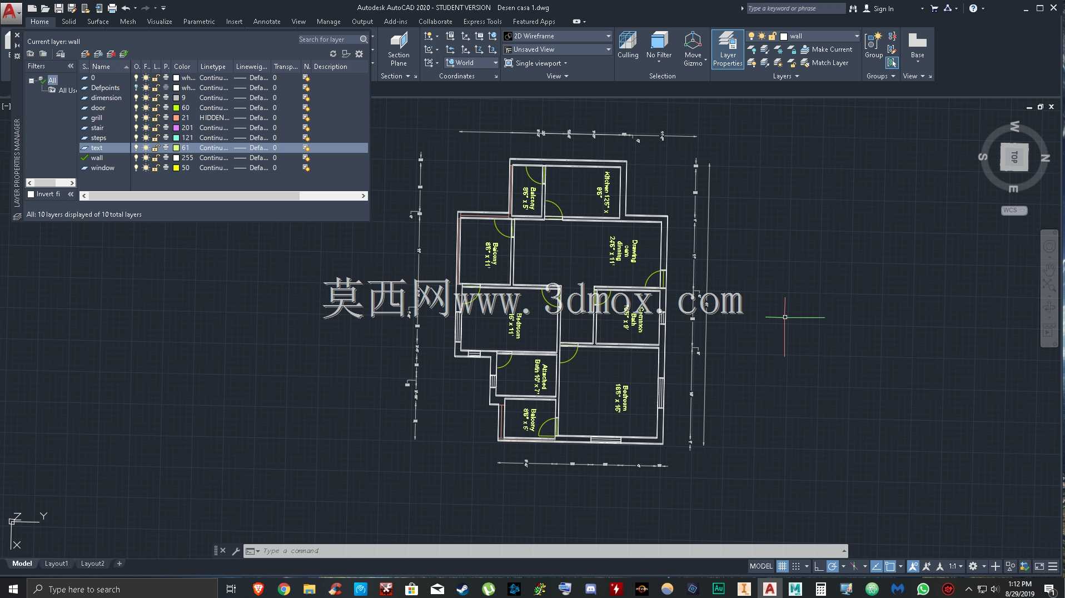Open the 2D Wireframe visual style dropdown
Viewport: 1065px width, 598px height.
[557, 36]
